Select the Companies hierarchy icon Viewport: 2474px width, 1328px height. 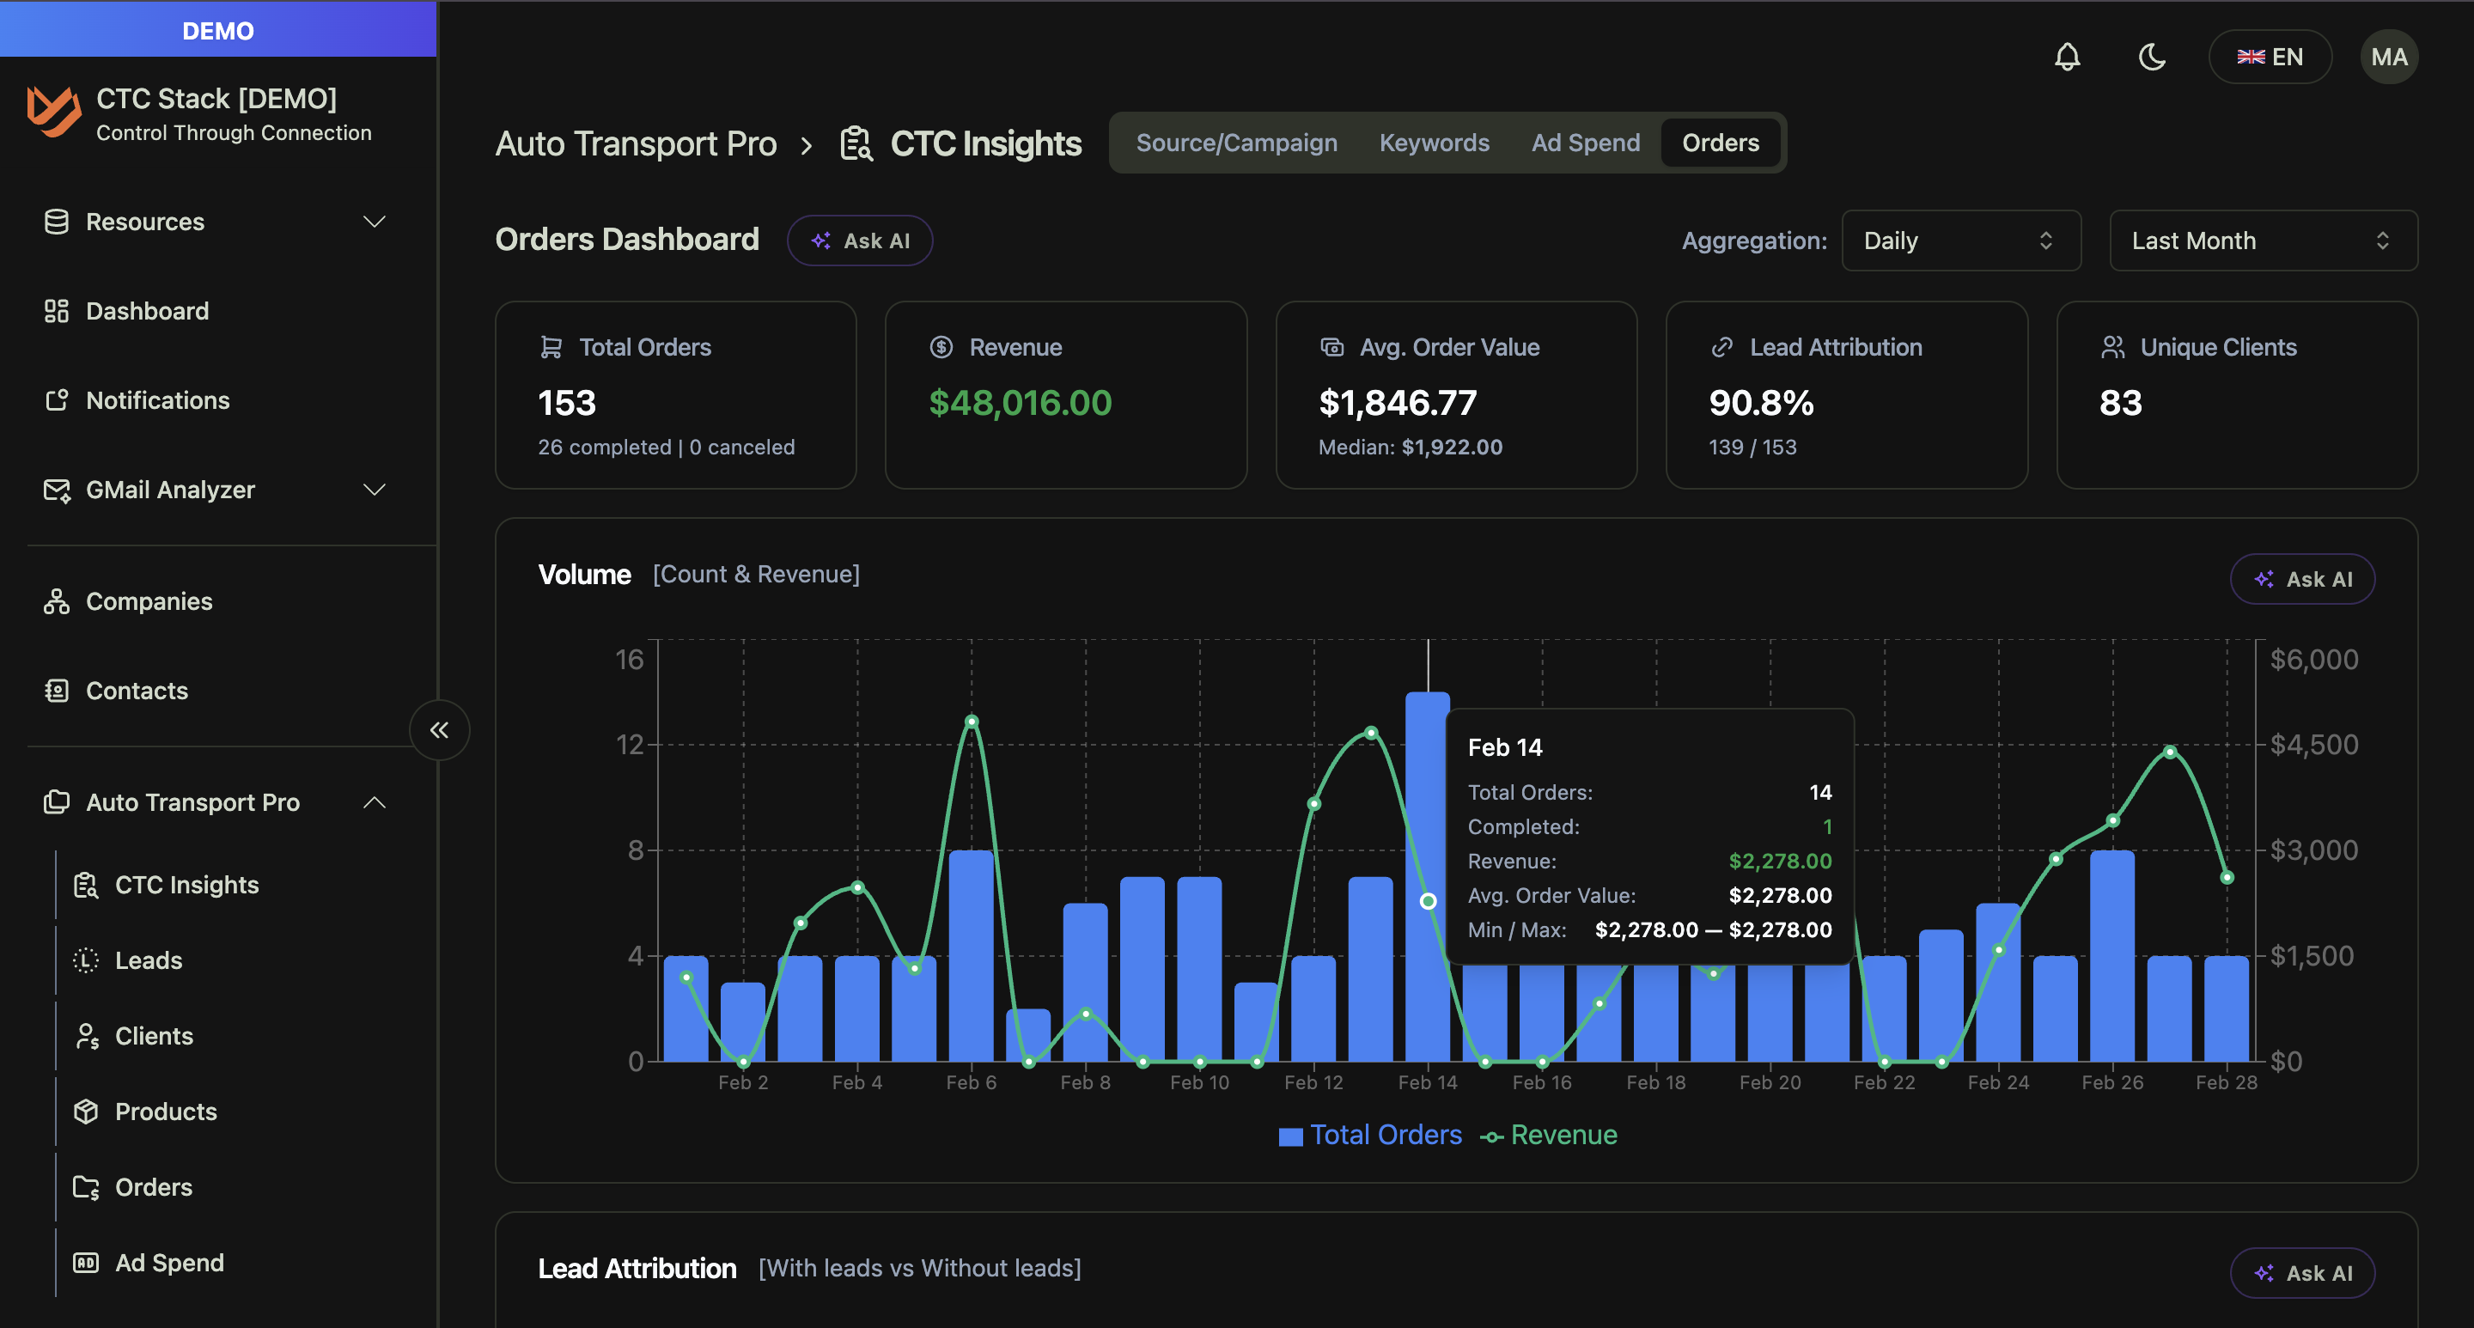[x=57, y=601]
